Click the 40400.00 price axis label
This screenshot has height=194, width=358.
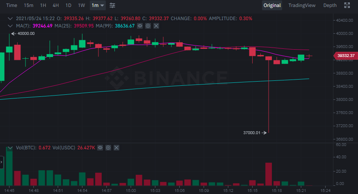coord(344,21)
